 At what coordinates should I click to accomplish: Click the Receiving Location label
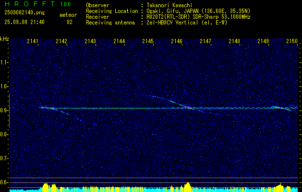pos(112,11)
